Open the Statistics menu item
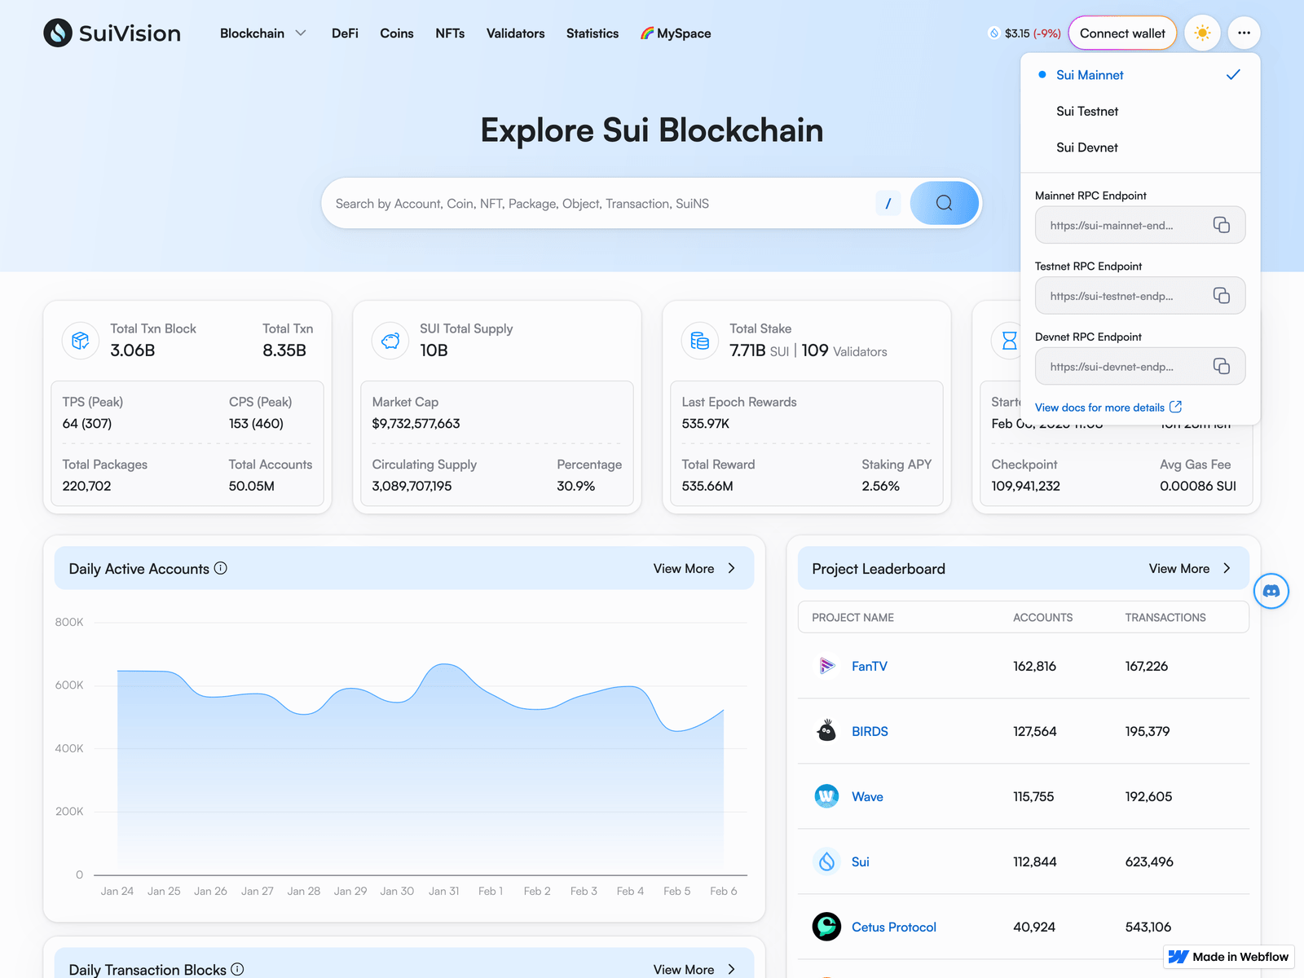This screenshot has height=978, width=1304. pos(593,33)
